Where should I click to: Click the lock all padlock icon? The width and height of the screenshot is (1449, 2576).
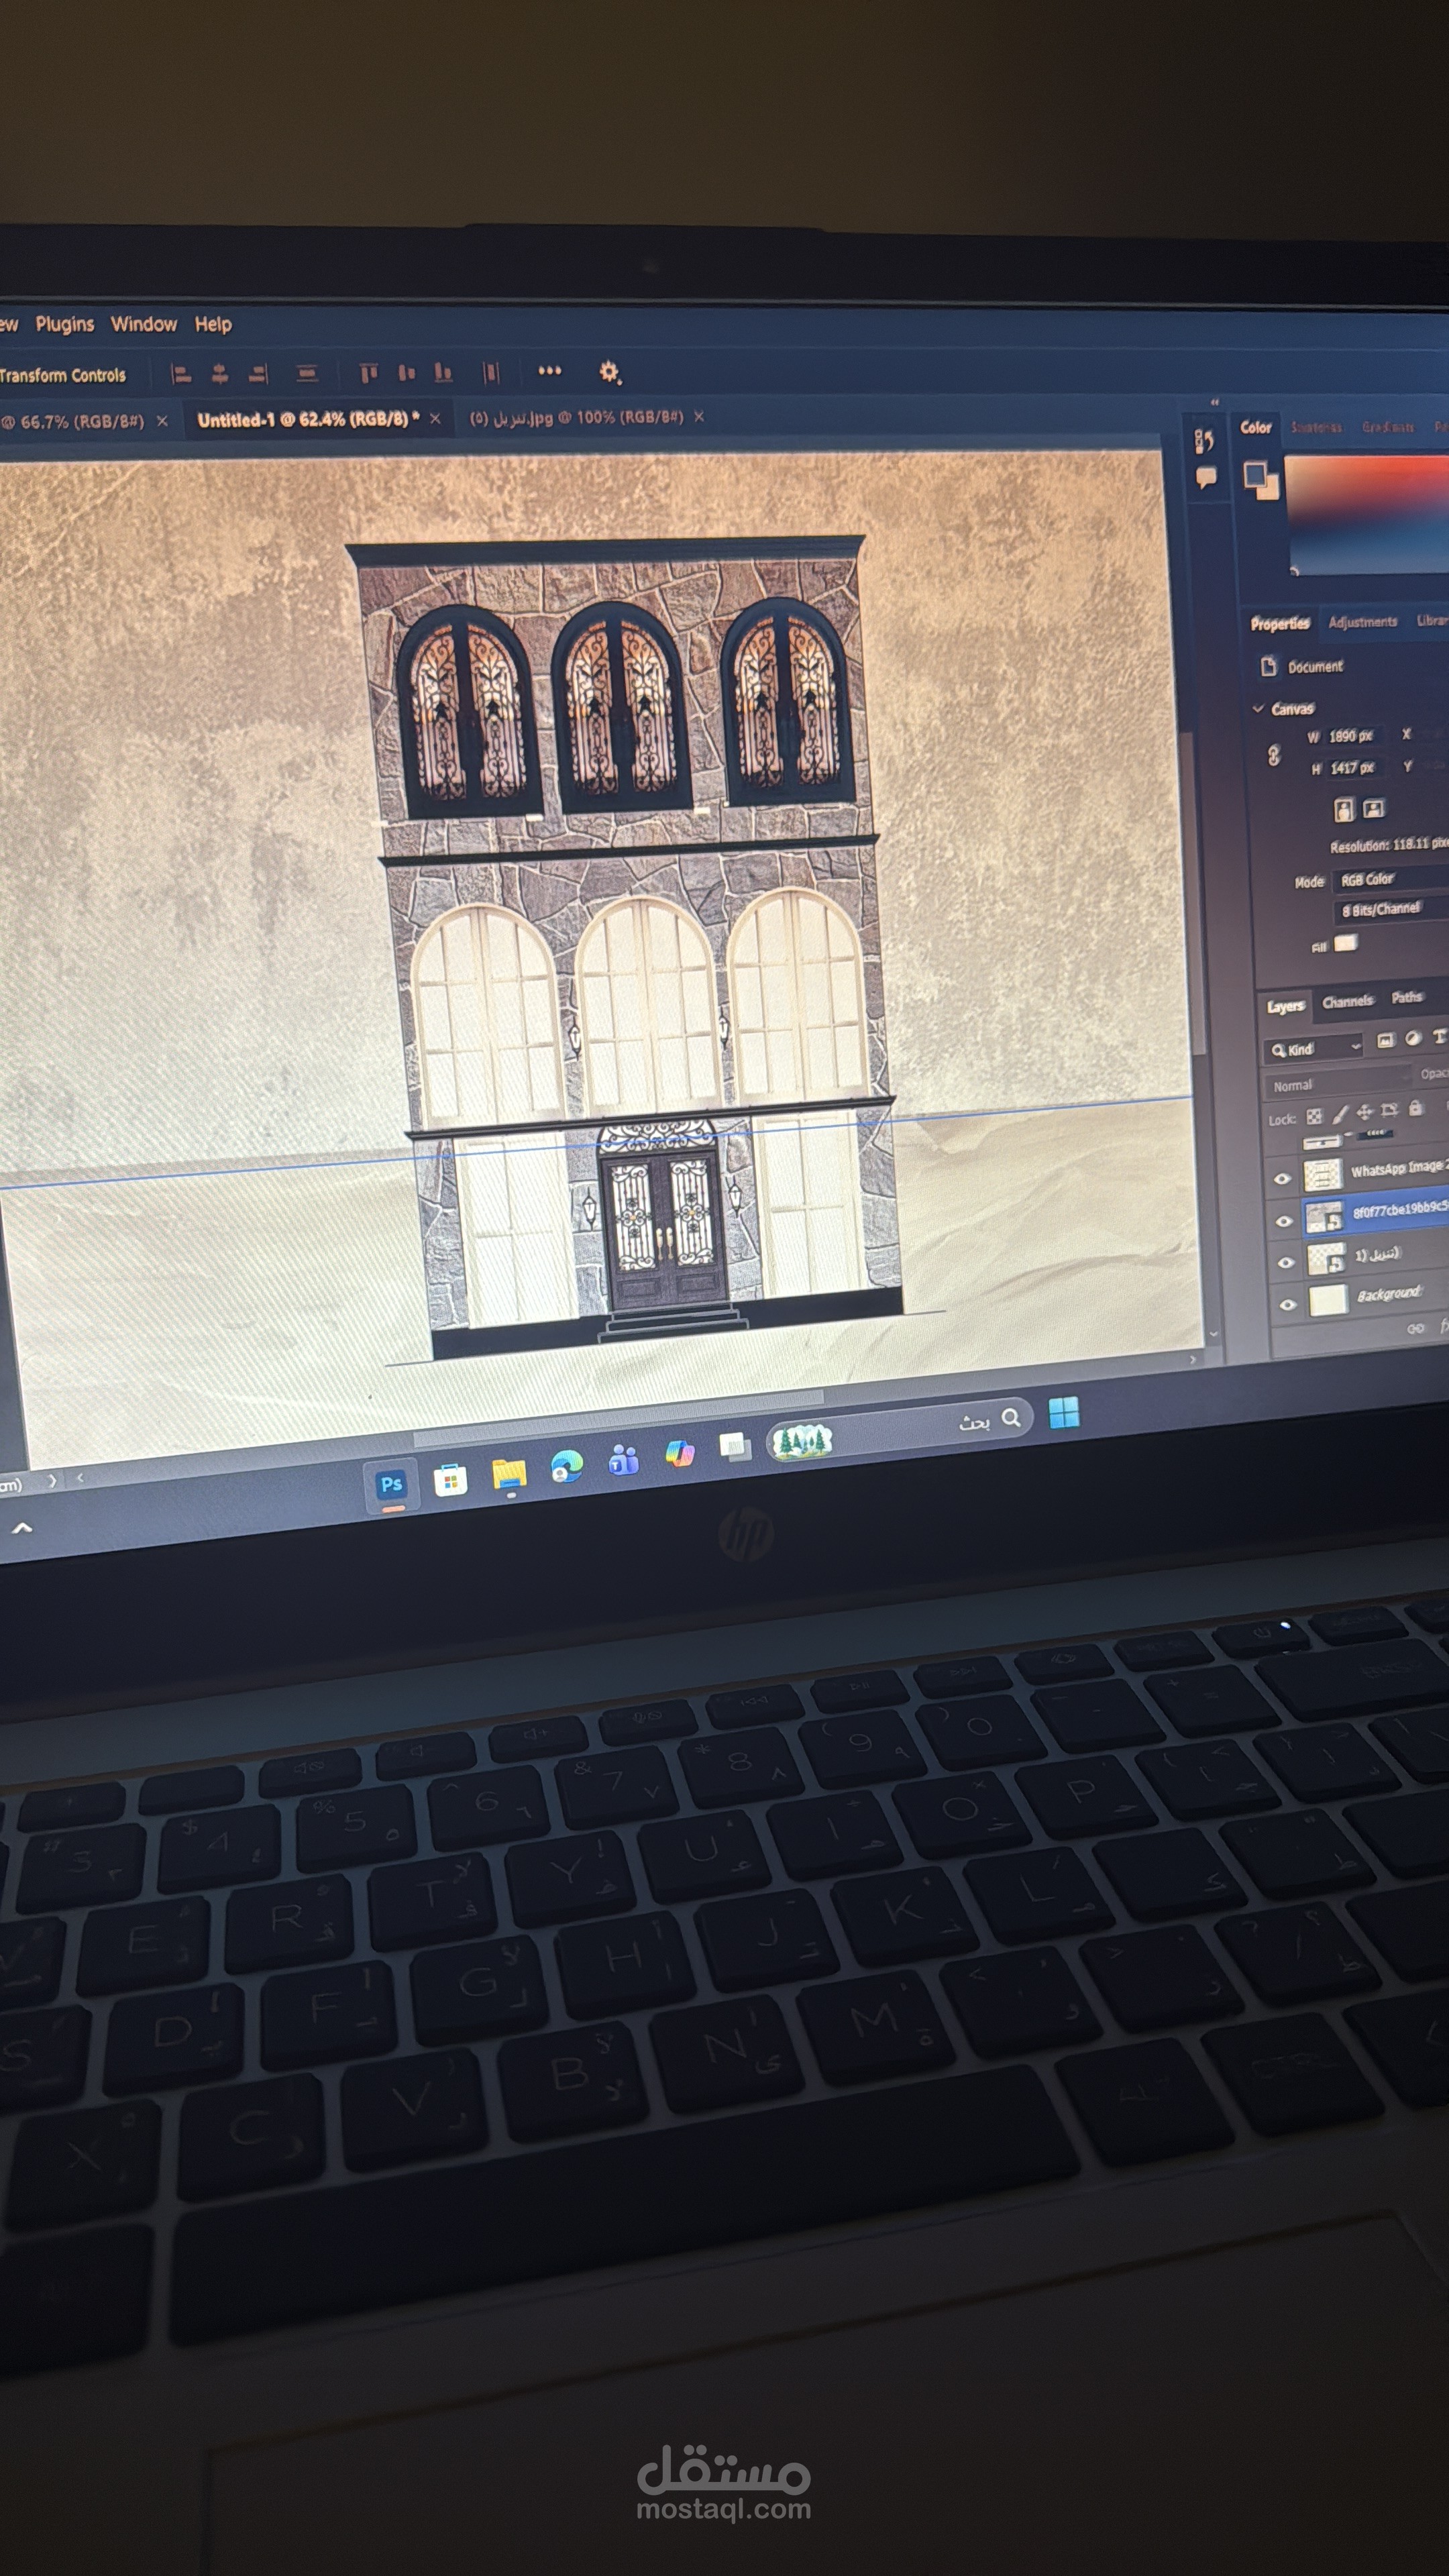[1415, 1108]
